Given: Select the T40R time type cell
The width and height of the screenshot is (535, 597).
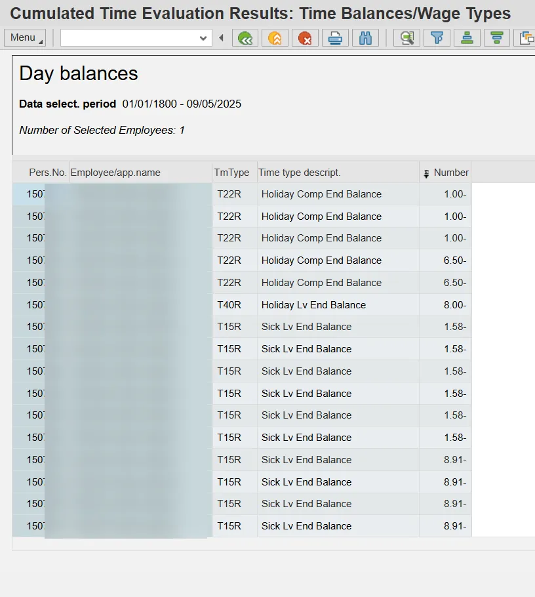Looking at the screenshot, I should click(x=229, y=305).
